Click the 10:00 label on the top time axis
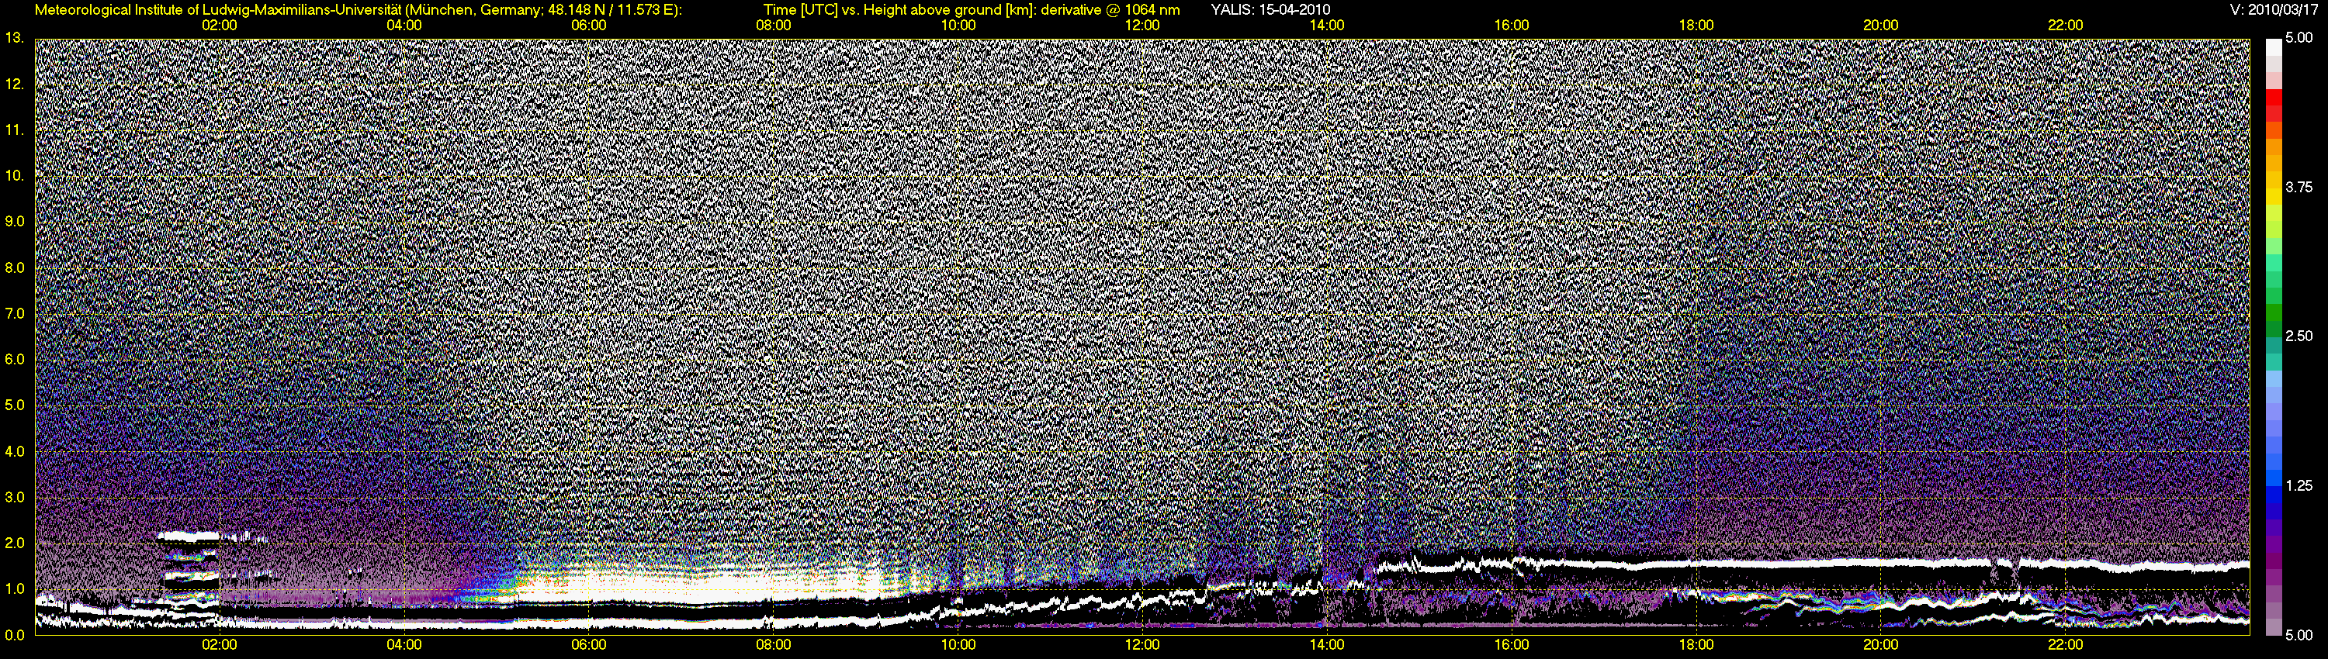 [x=958, y=26]
